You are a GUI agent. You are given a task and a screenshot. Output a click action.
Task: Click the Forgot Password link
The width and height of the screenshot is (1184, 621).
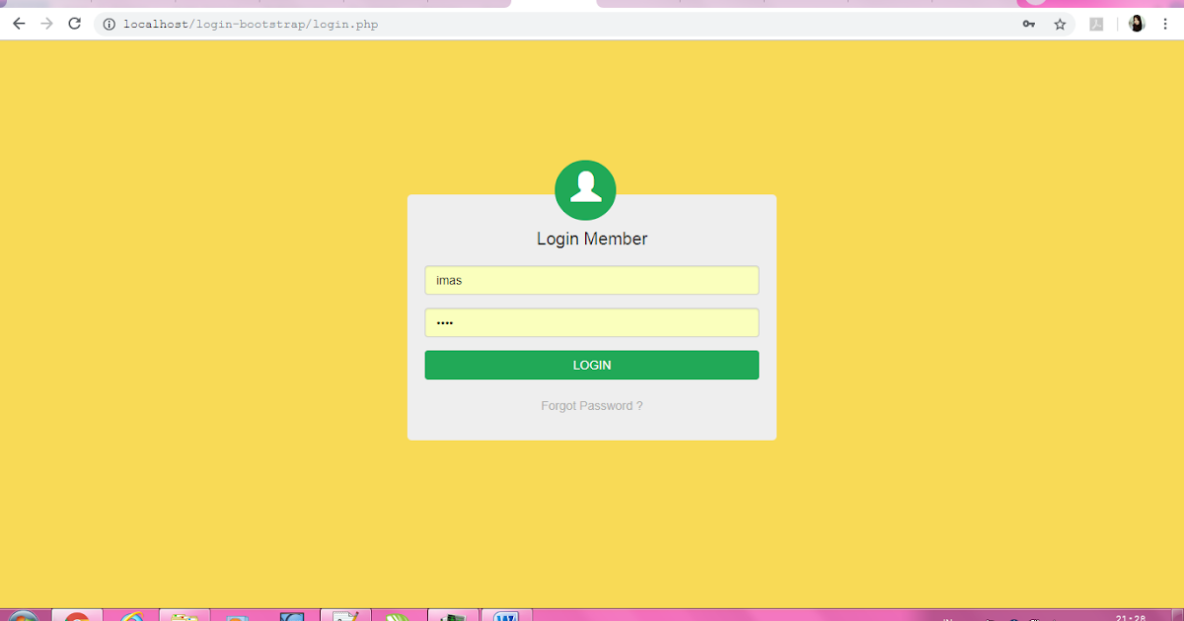[x=591, y=405]
